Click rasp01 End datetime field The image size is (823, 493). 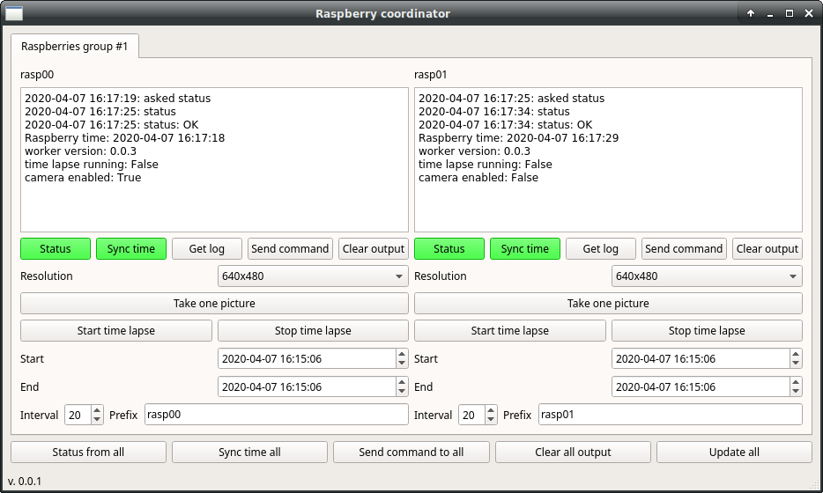[701, 387]
